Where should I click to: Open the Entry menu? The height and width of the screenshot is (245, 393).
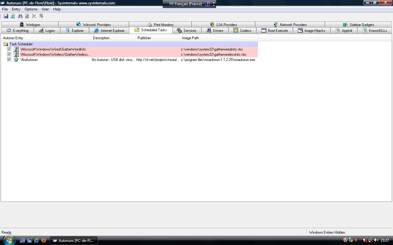pyautogui.click(x=16, y=9)
